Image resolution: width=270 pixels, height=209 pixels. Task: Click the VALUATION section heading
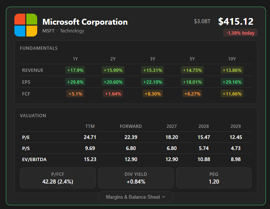click(33, 116)
